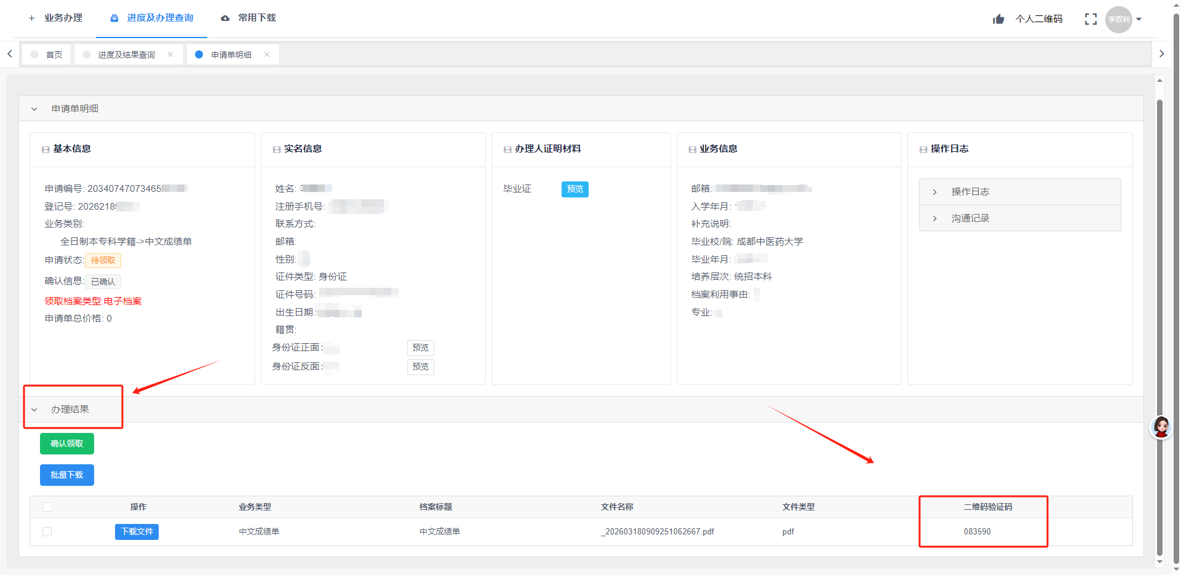This screenshot has width=1181, height=575.
Task: Click the 批量下载 button
Action: (x=67, y=475)
